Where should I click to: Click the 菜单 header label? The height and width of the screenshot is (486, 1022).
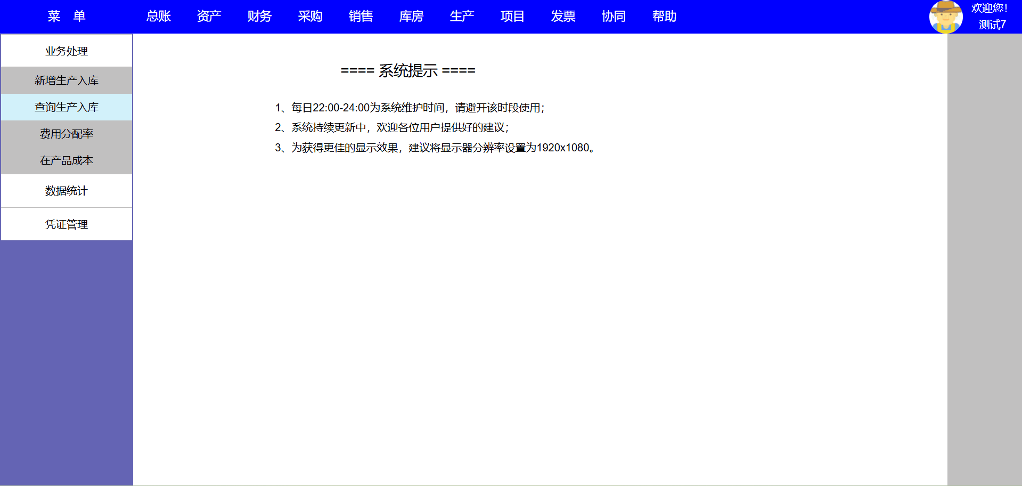pos(67,17)
